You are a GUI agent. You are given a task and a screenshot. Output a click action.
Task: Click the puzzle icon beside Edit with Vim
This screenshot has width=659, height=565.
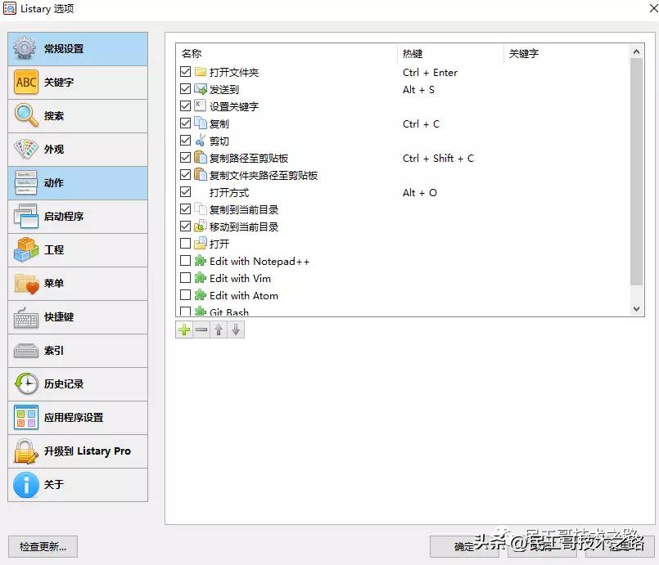tap(201, 278)
